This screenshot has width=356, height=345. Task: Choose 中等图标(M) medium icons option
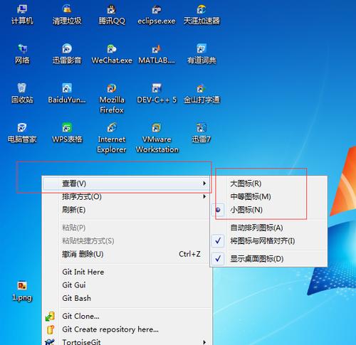(251, 196)
